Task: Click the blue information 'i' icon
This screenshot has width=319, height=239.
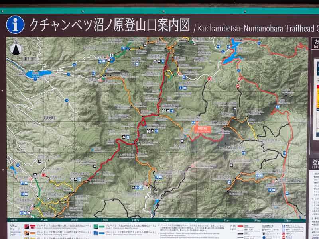Action: point(15,25)
